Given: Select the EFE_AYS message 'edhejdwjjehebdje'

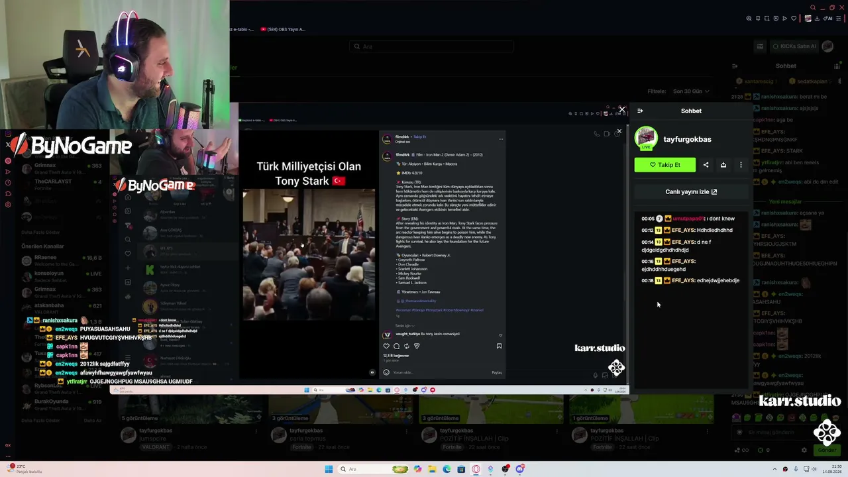Looking at the screenshot, I should click(690, 281).
